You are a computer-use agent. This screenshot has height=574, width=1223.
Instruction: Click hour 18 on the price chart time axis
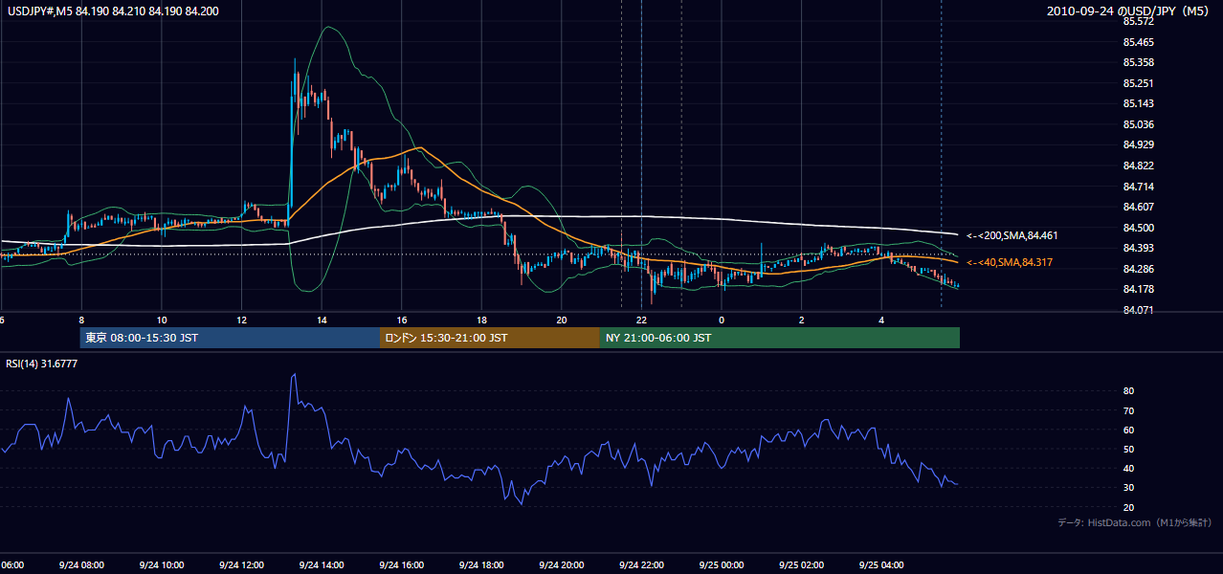pos(482,320)
